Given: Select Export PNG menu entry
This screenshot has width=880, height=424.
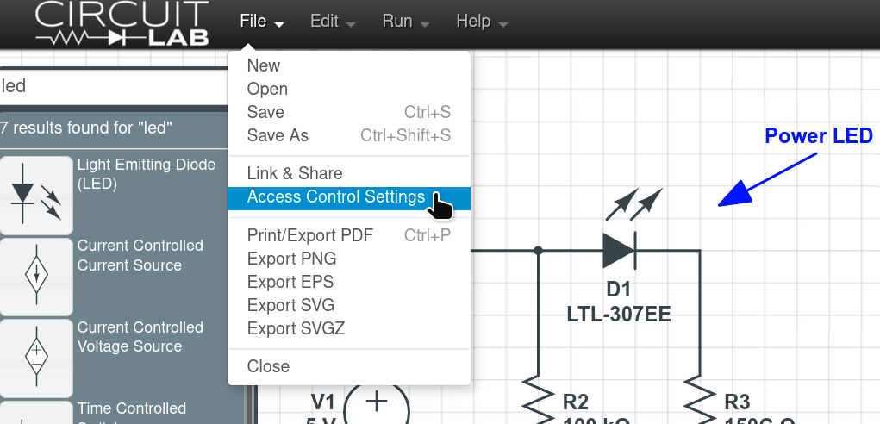Looking at the screenshot, I should pos(291,259).
